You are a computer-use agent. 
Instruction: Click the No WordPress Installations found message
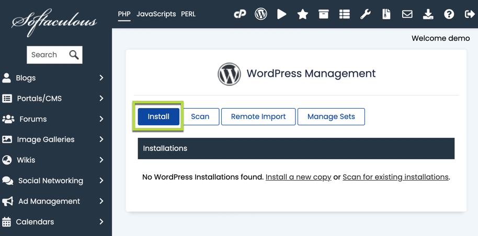tap(203, 177)
